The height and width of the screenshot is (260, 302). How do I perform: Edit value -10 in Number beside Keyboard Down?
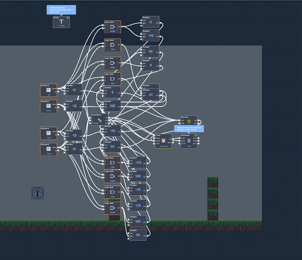74,106
